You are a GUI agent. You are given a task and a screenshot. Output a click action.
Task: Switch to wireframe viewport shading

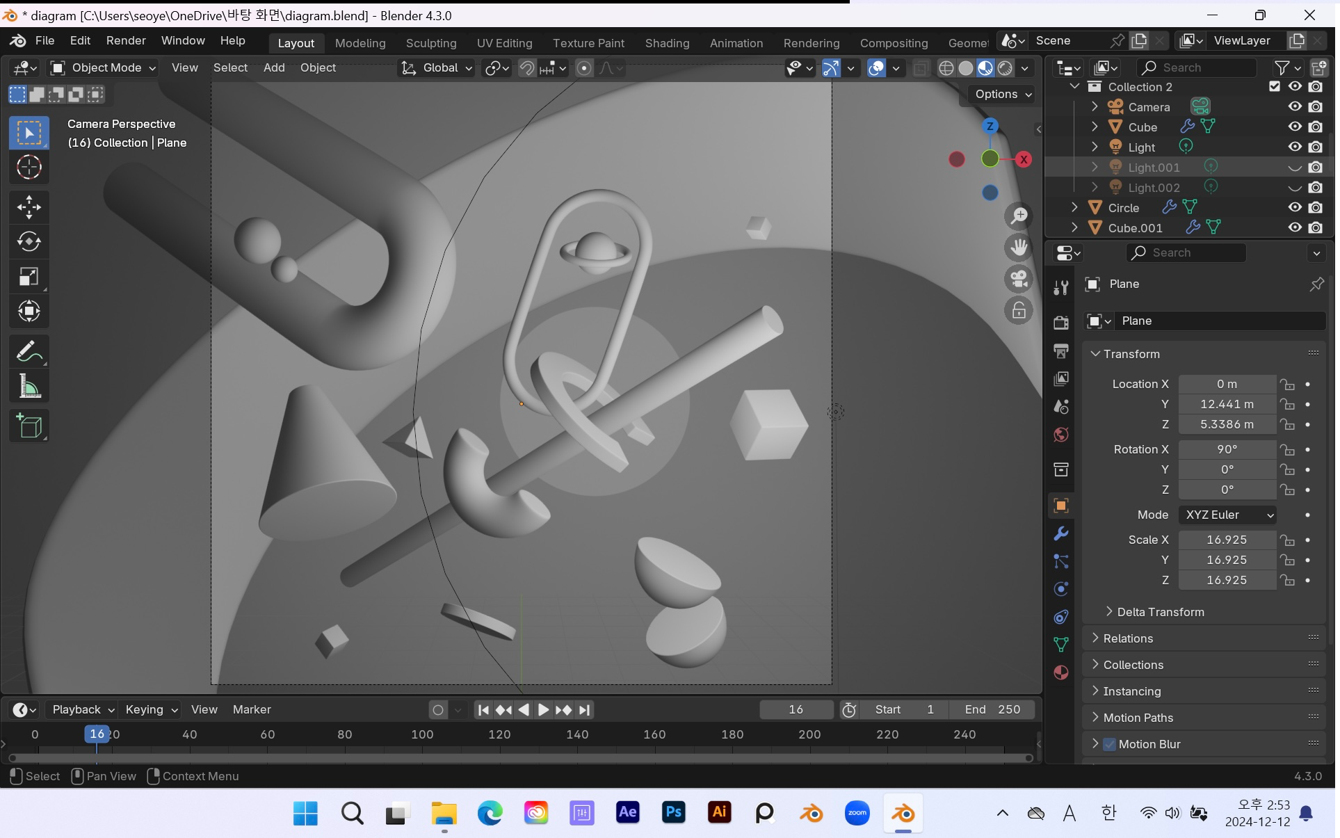coord(946,68)
